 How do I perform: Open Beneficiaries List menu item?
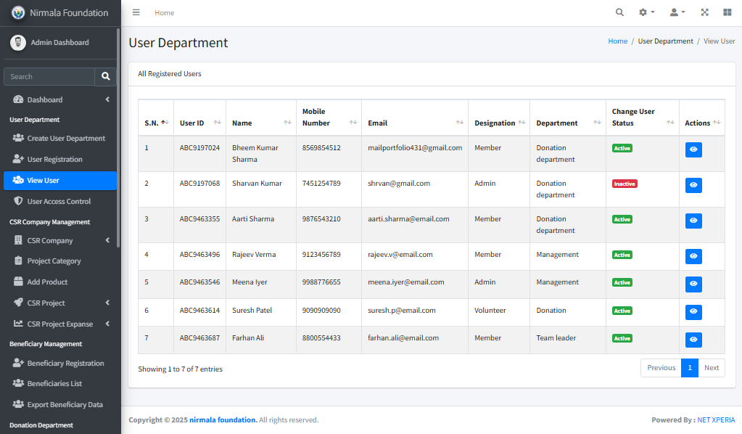[x=54, y=383]
